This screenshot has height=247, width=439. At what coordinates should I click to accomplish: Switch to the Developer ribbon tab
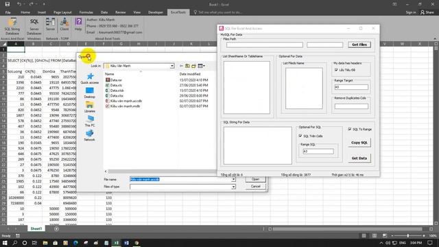tap(156, 12)
